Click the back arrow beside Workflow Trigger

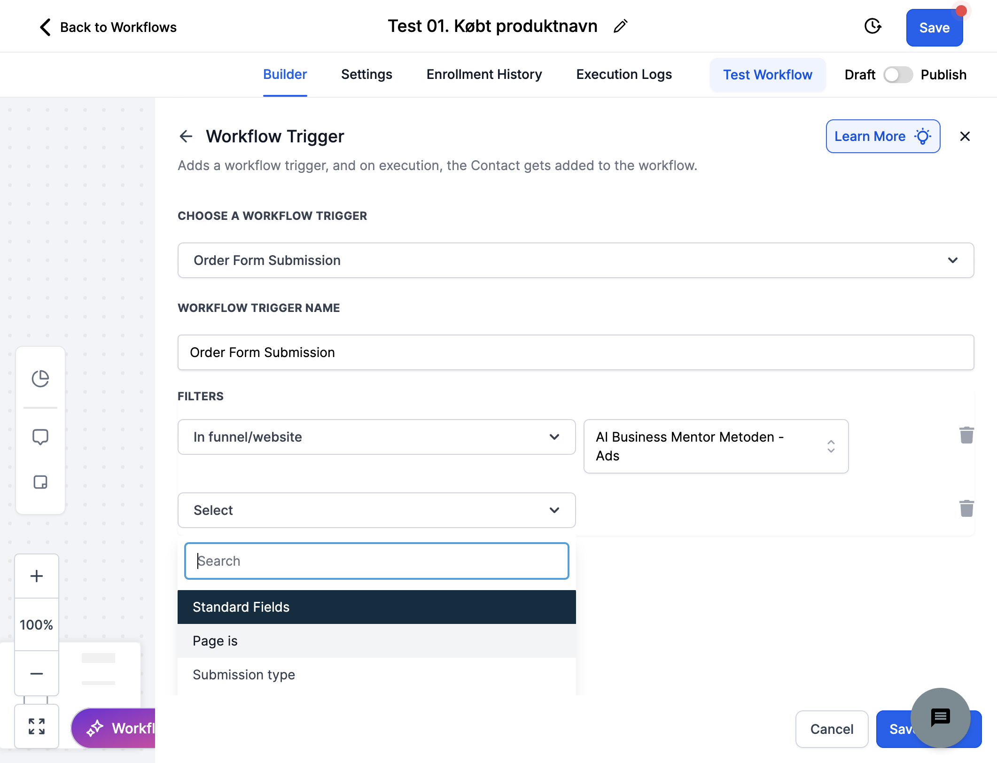click(186, 136)
